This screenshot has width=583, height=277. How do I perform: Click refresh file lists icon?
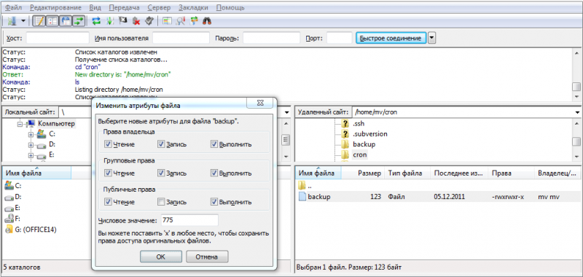click(96, 21)
